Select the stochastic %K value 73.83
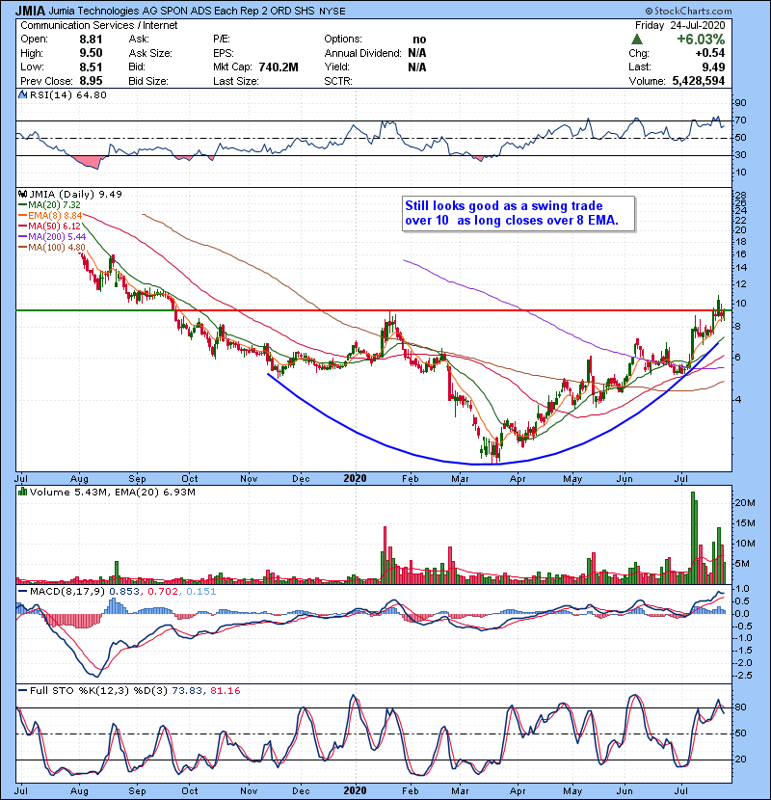The image size is (771, 800). [x=187, y=691]
